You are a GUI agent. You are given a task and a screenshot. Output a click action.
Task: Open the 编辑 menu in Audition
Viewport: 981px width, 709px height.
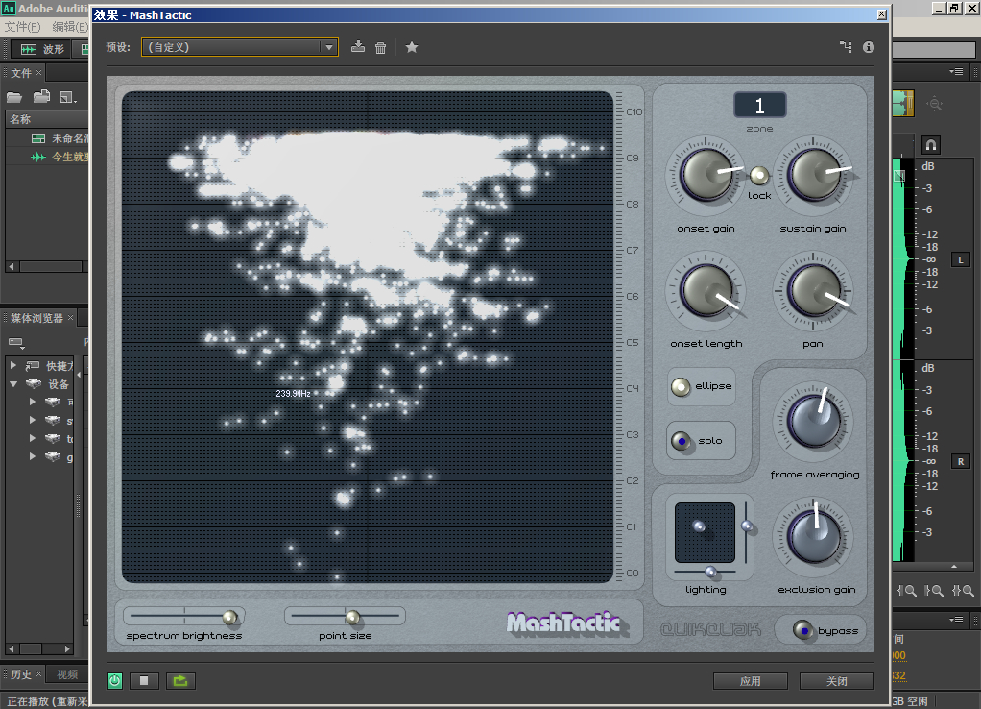point(69,26)
